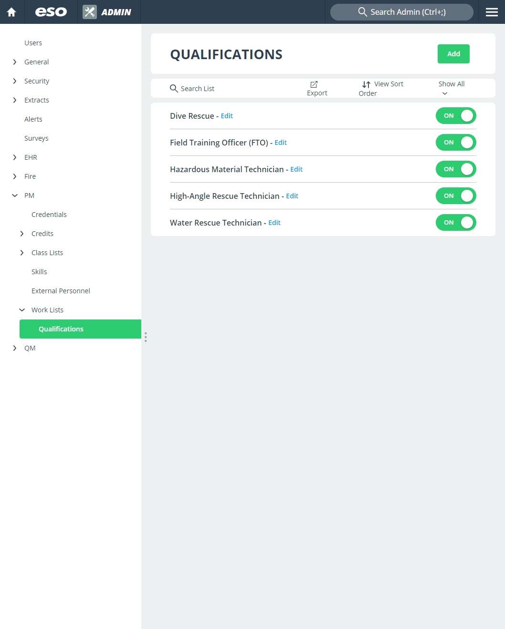
Task: Click the Export icon
Action: point(314,84)
